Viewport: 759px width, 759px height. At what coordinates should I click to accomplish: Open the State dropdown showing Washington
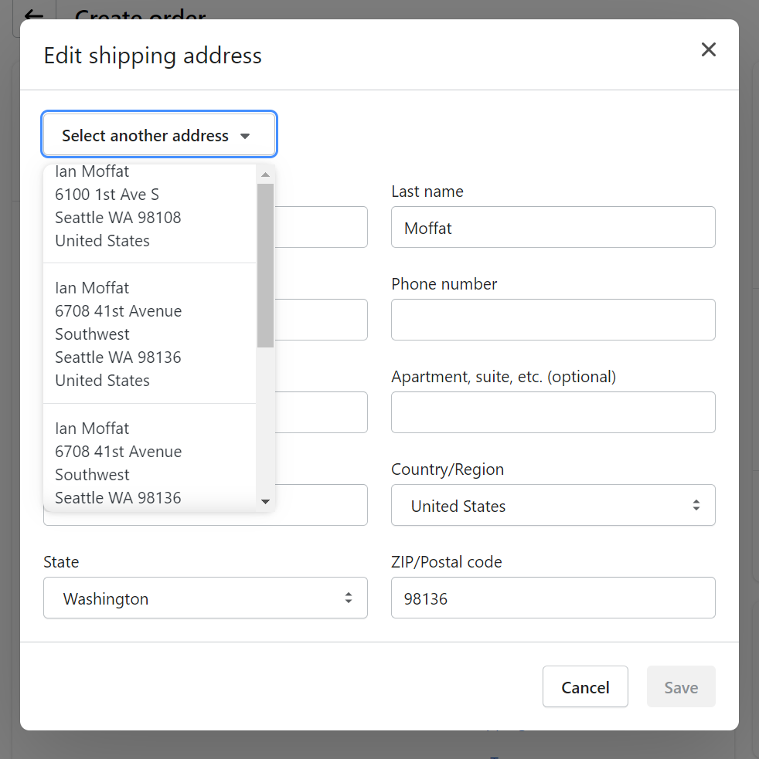pyautogui.click(x=205, y=598)
